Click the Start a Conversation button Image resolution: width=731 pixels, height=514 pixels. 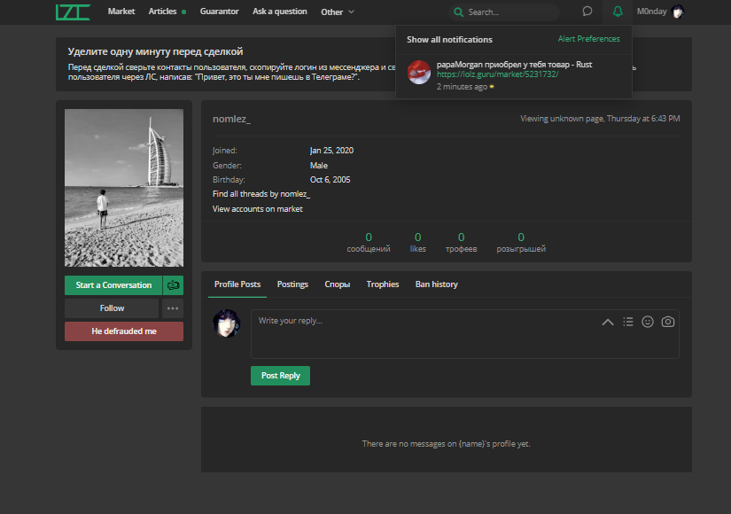[113, 285]
